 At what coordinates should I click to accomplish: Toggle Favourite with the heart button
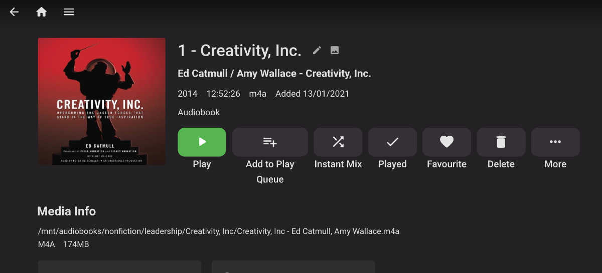point(446,142)
